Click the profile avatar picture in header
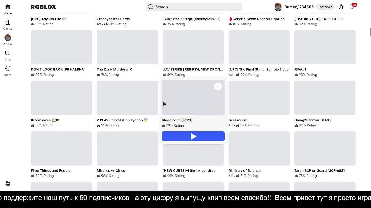 click(278, 7)
